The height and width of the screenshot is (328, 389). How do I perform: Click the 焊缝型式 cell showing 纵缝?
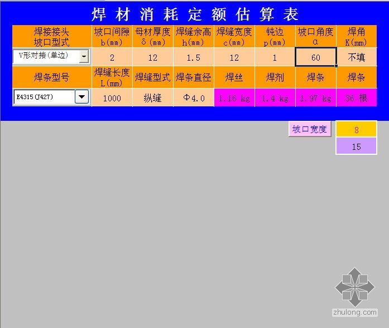(x=153, y=98)
